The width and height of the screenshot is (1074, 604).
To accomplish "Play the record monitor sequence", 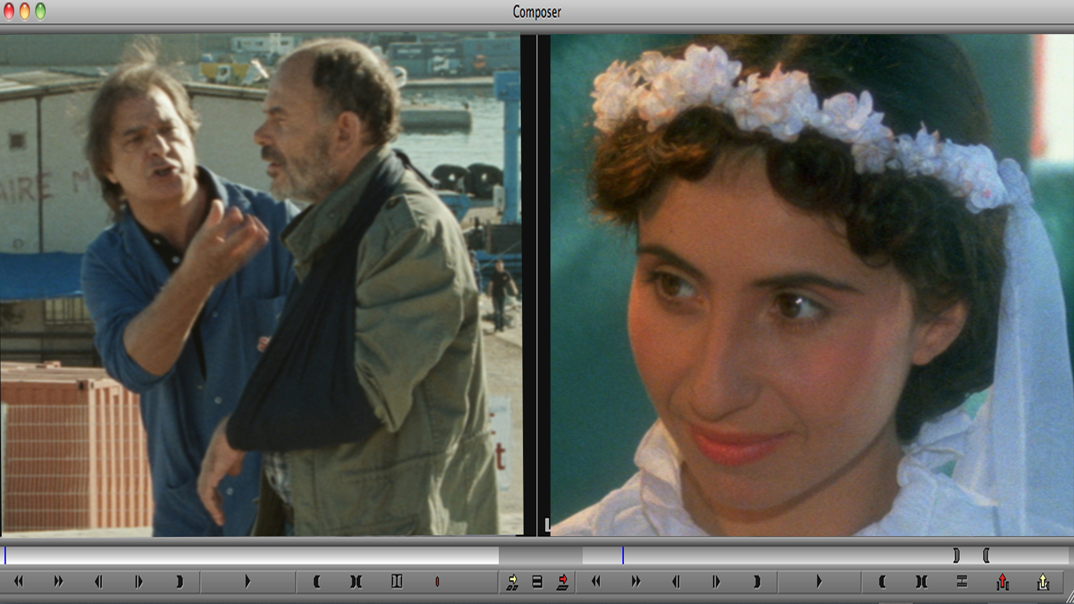I will click(x=819, y=581).
